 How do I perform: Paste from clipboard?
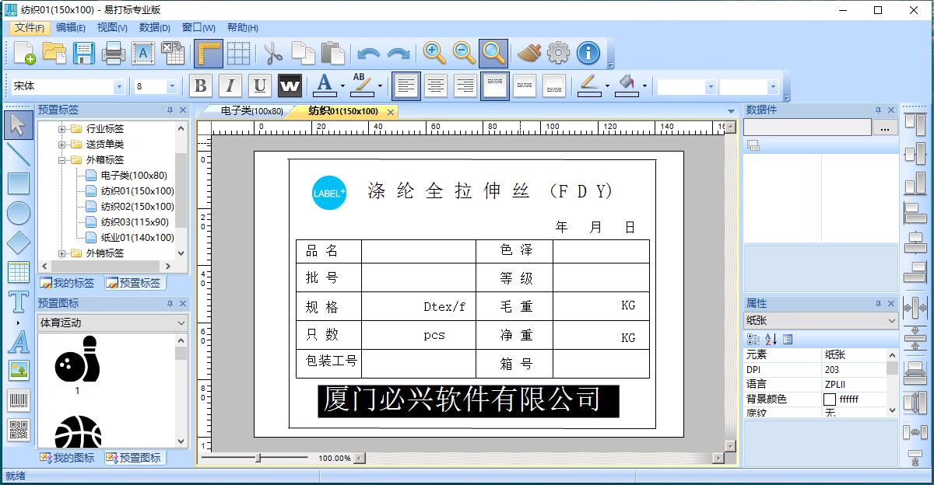coord(332,53)
